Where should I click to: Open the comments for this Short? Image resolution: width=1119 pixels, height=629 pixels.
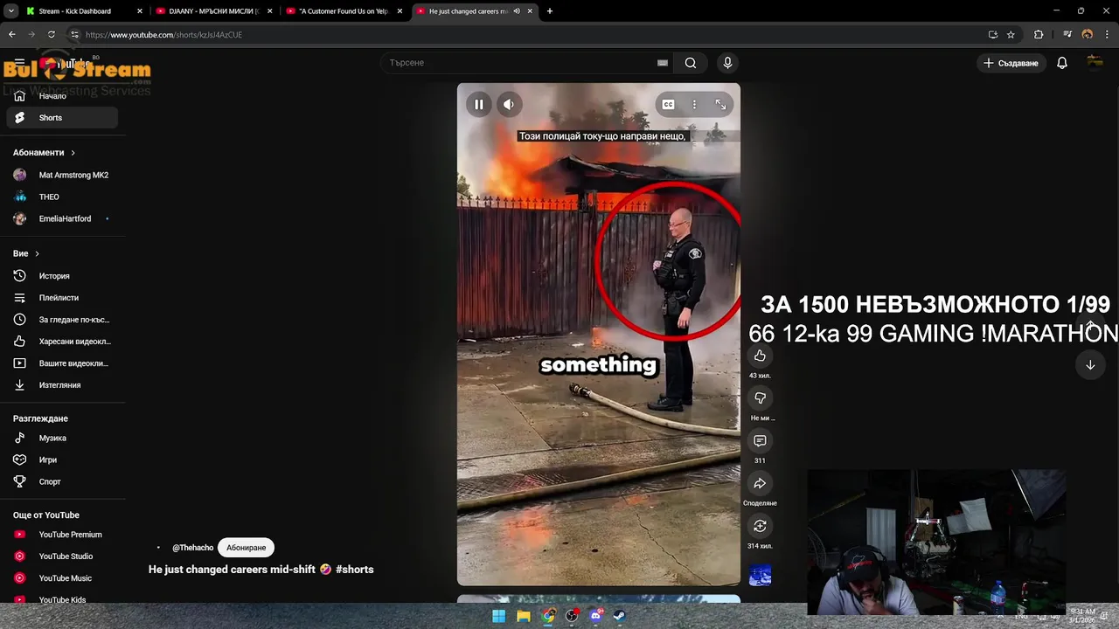click(760, 441)
